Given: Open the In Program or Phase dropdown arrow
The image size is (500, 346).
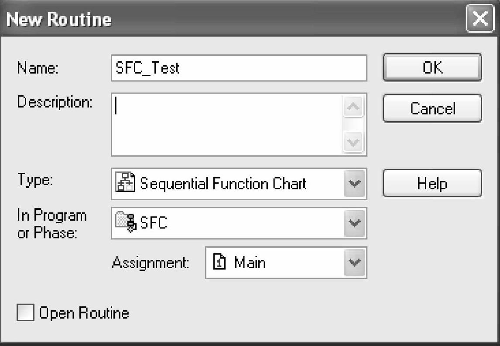Looking at the screenshot, I should coord(355,223).
